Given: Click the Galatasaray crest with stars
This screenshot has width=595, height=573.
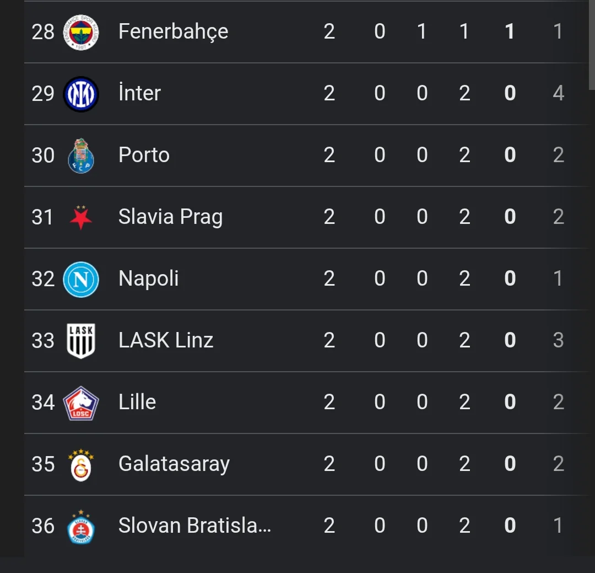Looking at the screenshot, I should 81,465.
